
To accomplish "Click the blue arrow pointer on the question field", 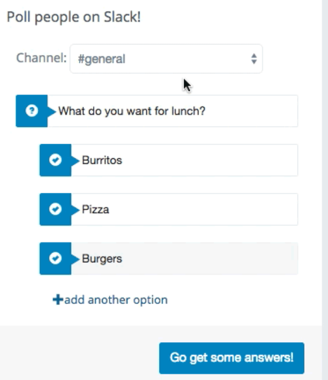I will 52,111.
